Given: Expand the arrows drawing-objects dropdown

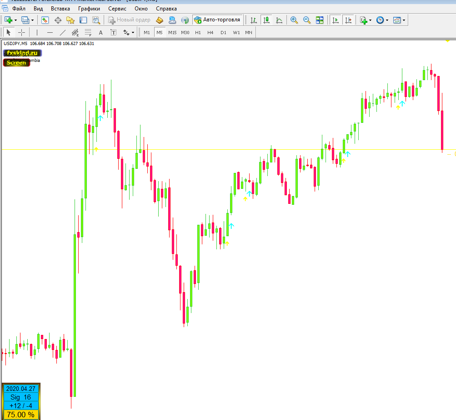Looking at the screenshot, I should pyautogui.click(x=133, y=32).
